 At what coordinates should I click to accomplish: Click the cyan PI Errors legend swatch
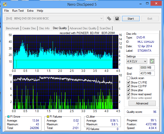point(8,117)
